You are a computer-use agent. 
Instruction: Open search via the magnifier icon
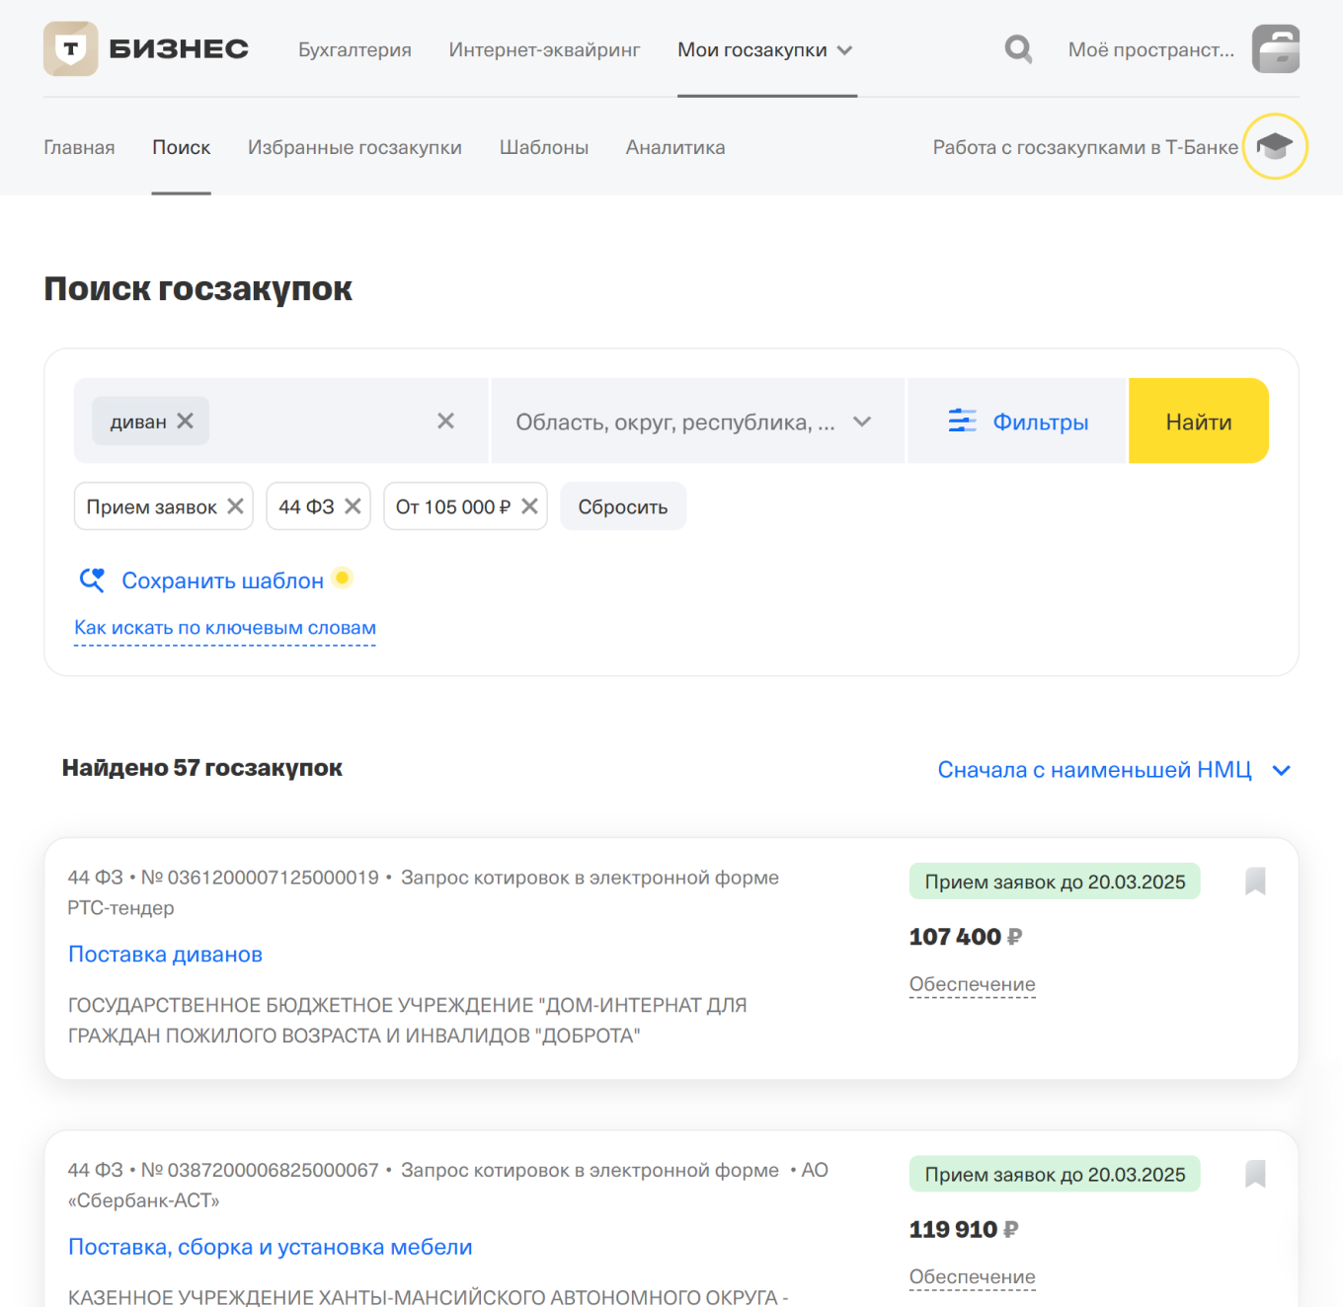(x=1018, y=48)
